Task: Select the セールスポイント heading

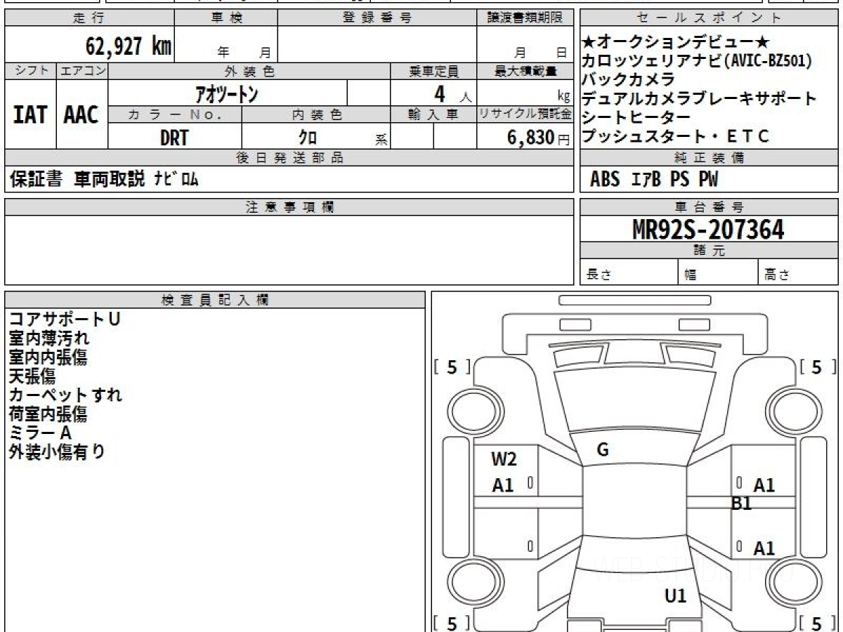Action: (709, 18)
